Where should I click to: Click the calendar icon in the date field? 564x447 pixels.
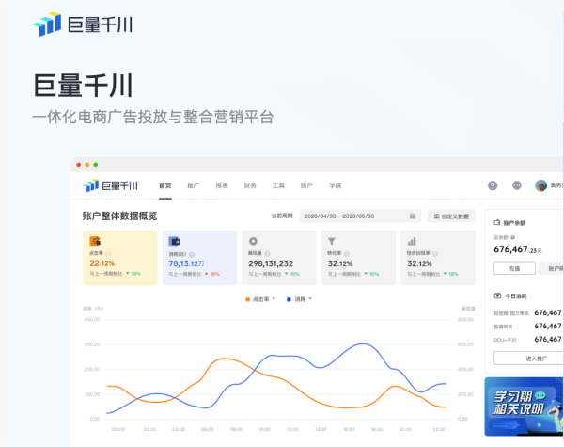[413, 216]
